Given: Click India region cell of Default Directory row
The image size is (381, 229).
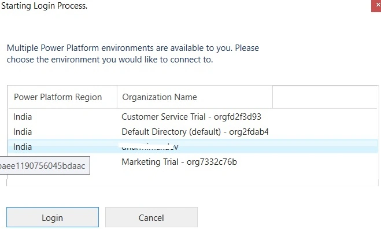Looking at the screenshot, I should point(23,132).
